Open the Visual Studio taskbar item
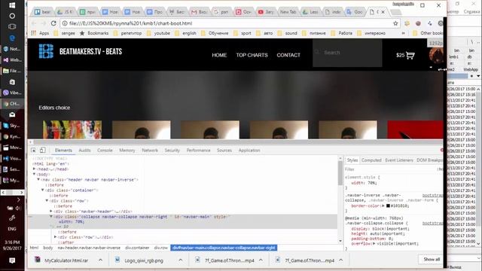Viewport: 482px width, 271px height. coord(12,158)
